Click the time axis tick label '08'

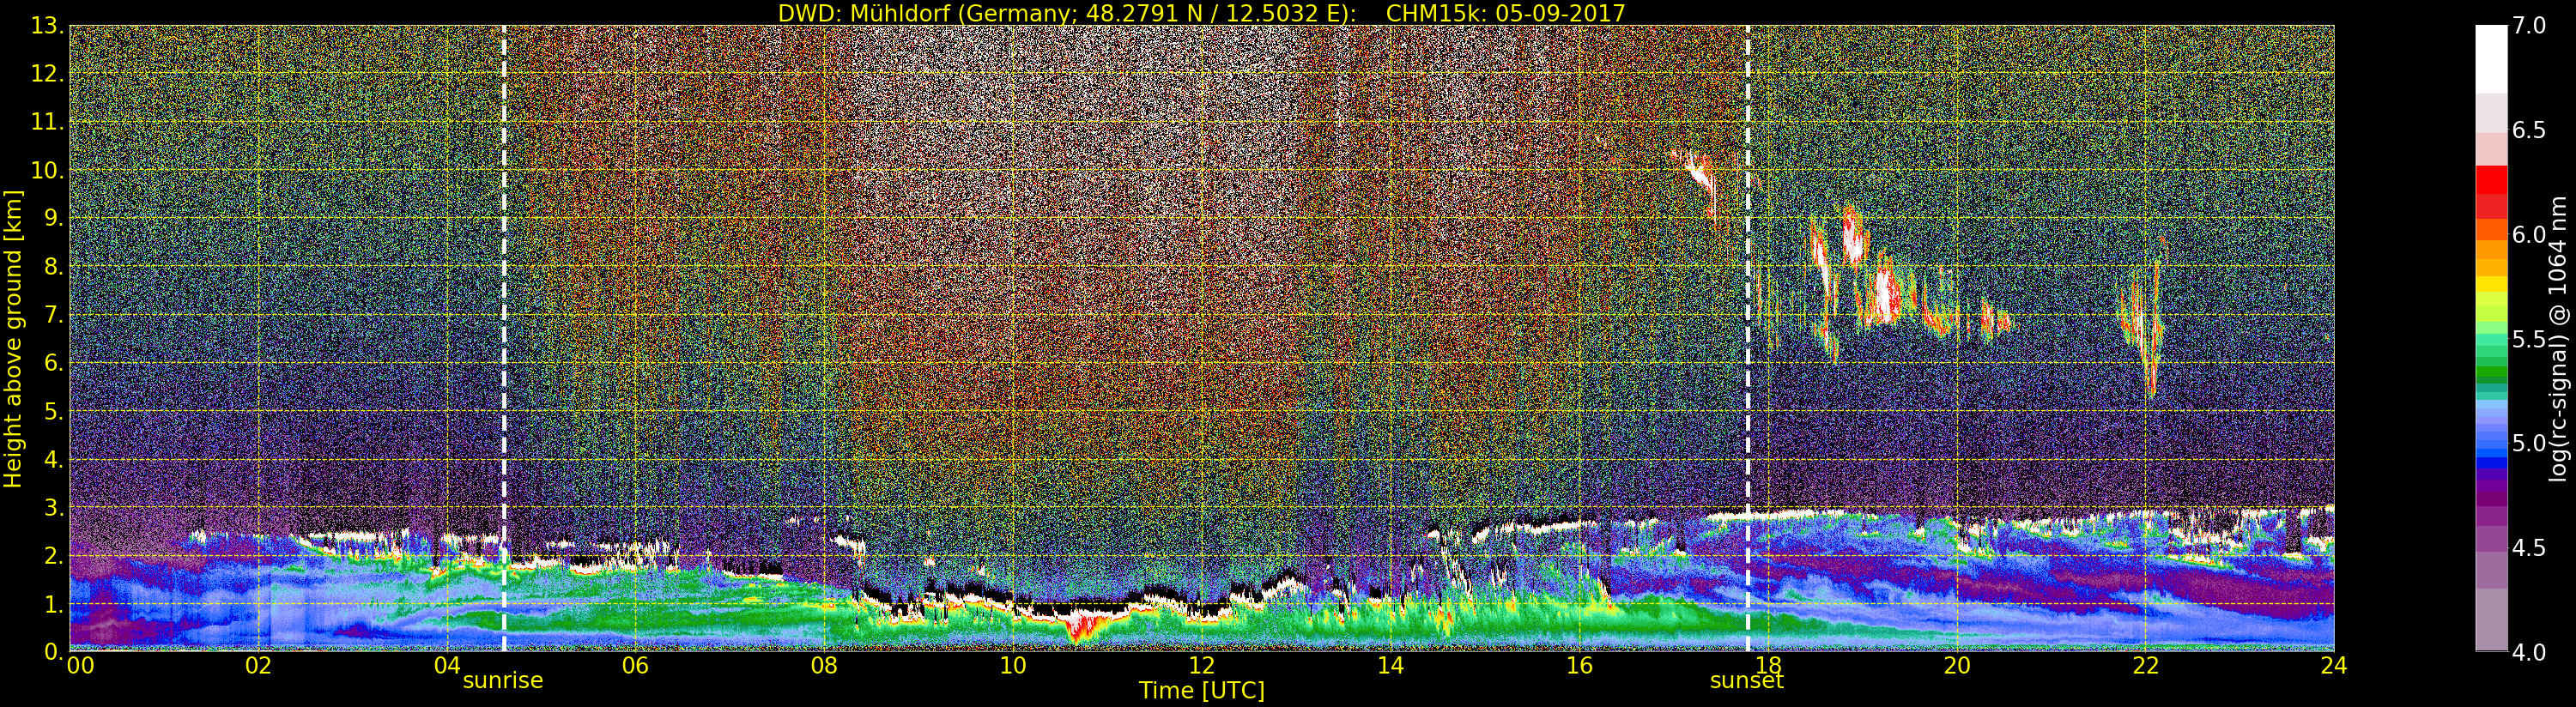pos(824,665)
